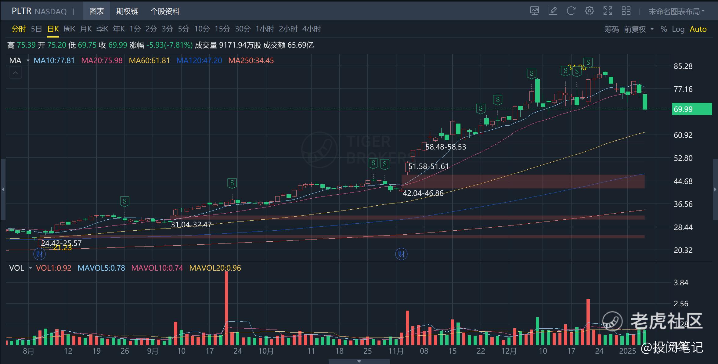Select the 年K yearly timeframe

pyautogui.click(x=119, y=29)
